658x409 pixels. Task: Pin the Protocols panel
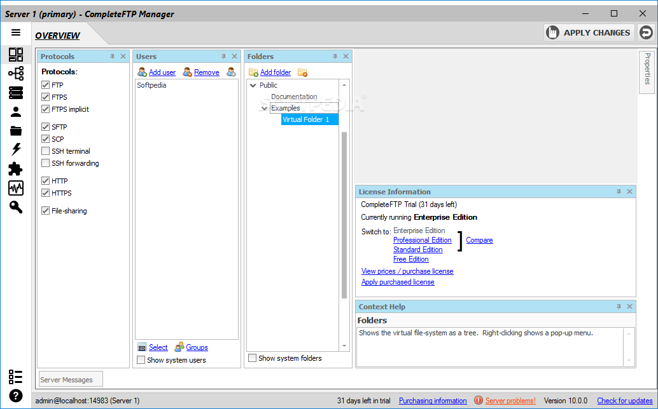point(112,56)
